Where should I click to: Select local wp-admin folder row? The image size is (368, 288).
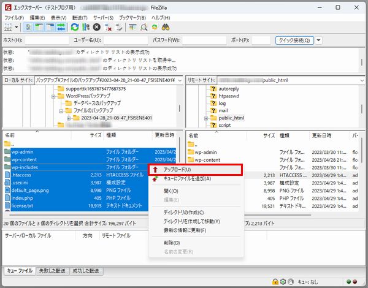(x=90, y=152)
